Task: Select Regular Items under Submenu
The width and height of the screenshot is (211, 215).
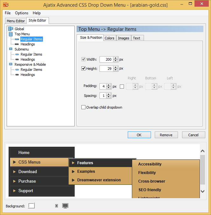Action: [31, 54]
